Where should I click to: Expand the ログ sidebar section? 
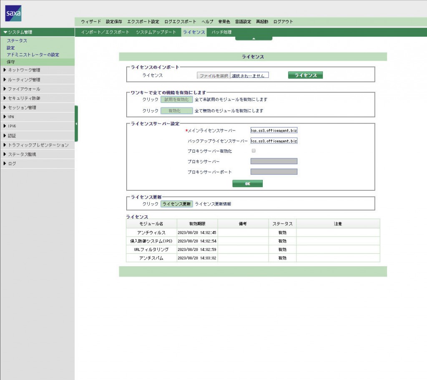pos(12,164)
